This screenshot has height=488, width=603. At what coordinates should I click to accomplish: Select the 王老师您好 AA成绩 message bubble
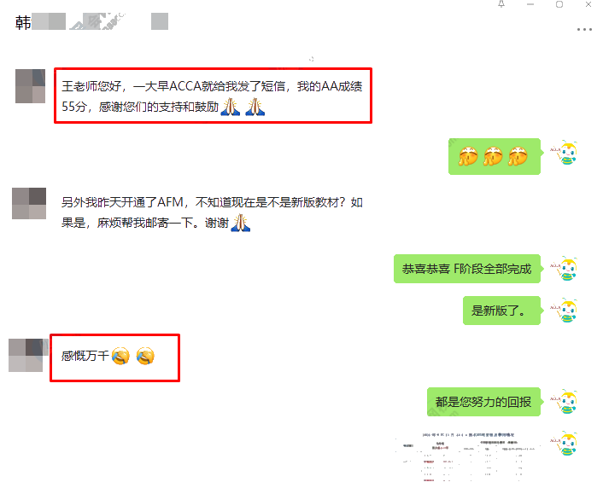[213, 96]
